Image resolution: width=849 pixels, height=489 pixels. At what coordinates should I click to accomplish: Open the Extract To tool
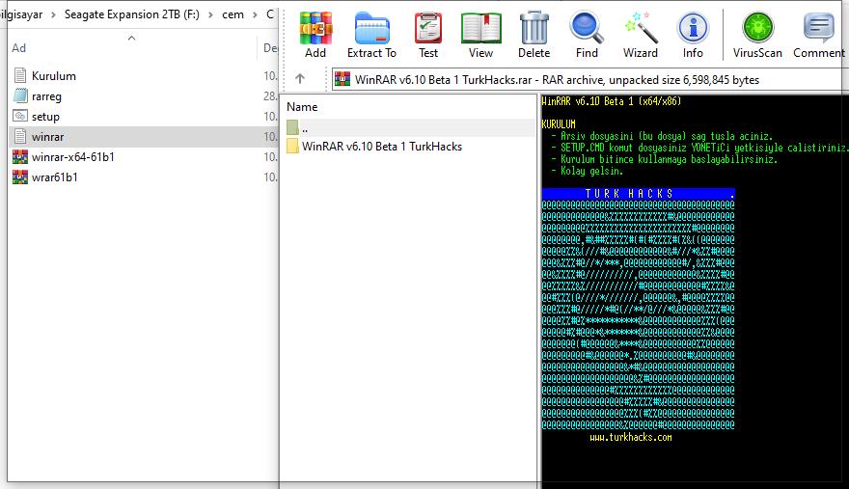(372, 35)
